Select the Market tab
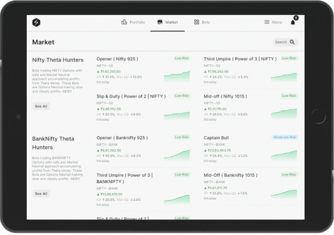The height and width of the screenshot is (235, 334). click(167, 22)
